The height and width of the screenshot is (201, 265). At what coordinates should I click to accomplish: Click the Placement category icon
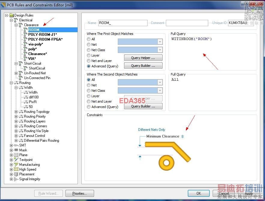16,174
